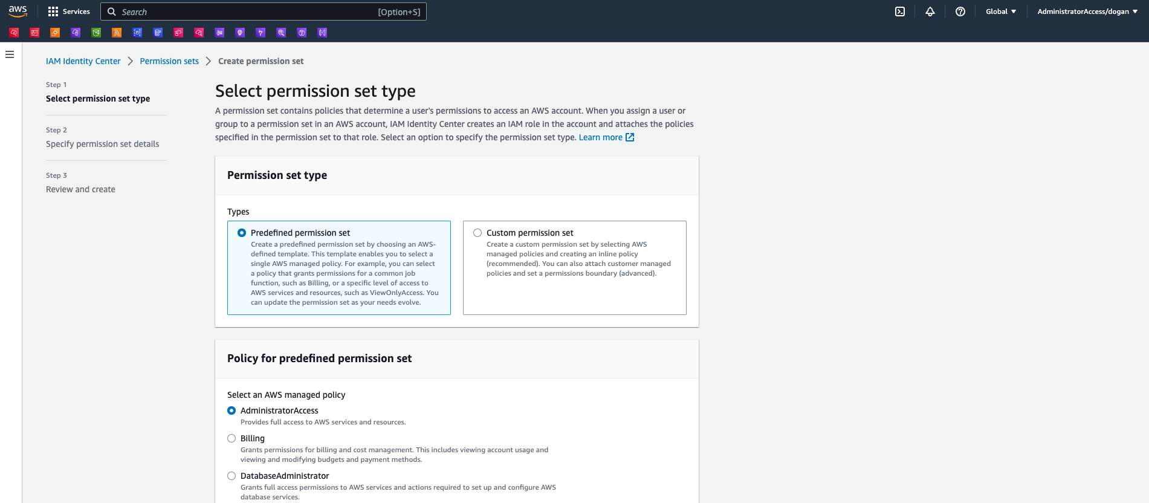
Task: Open the Services grid menu
Action: tap(53, 11)
